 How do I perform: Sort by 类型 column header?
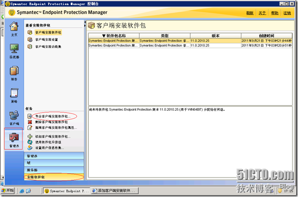[165, 36]
